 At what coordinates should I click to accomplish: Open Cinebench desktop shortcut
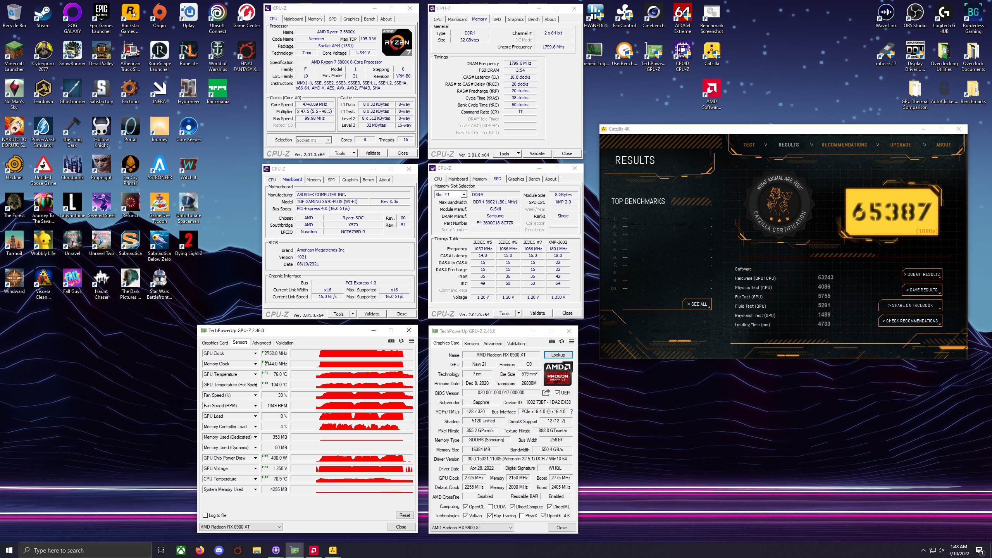tap(653, 15)
